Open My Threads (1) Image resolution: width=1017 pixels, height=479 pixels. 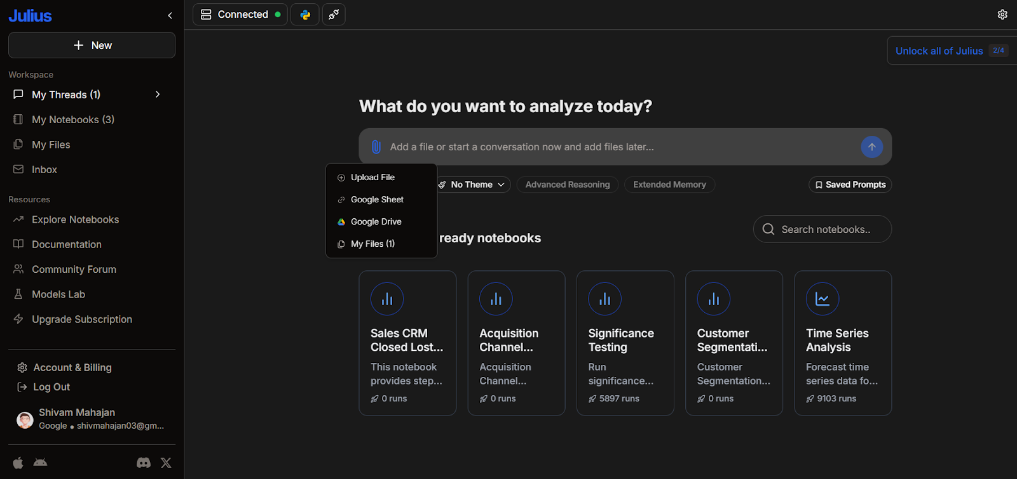tap(66, 95)
